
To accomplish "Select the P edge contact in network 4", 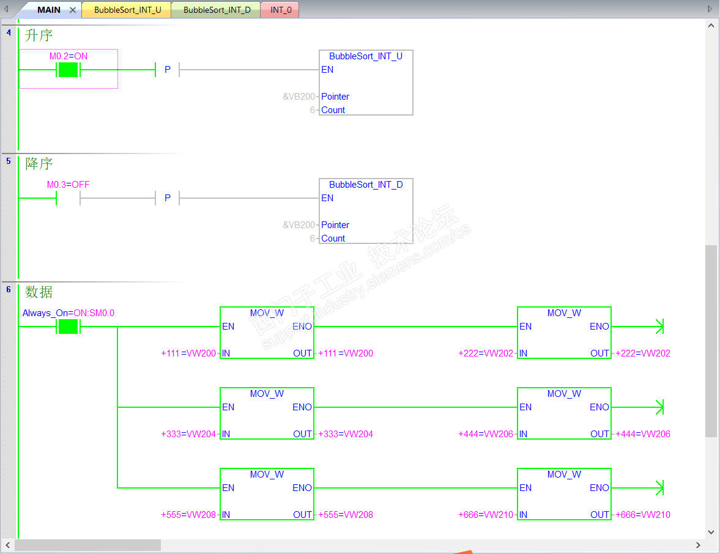I will [x=168, y=70].
